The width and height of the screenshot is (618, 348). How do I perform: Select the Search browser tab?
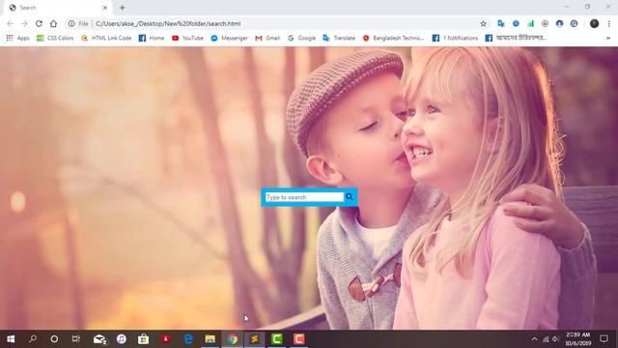click(x=58, y=8)
